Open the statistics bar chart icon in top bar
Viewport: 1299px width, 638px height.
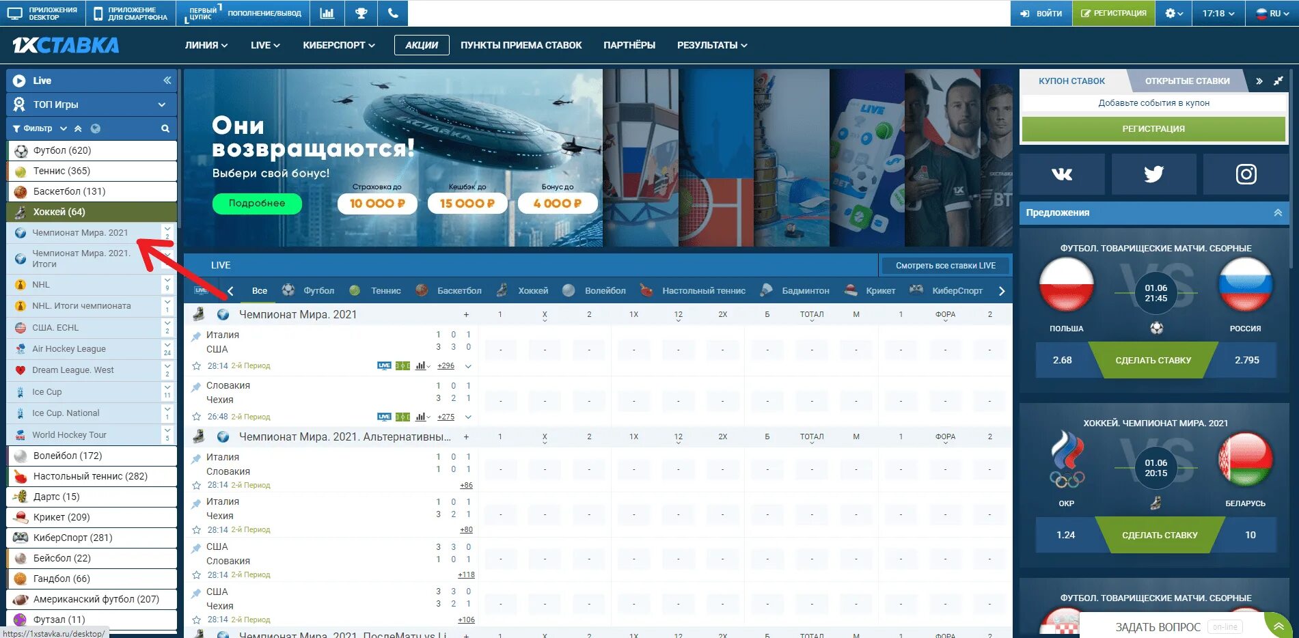click(x=327, y=13)
